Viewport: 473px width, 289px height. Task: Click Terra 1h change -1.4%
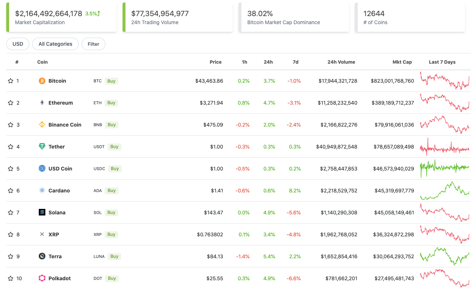point(243,256)
